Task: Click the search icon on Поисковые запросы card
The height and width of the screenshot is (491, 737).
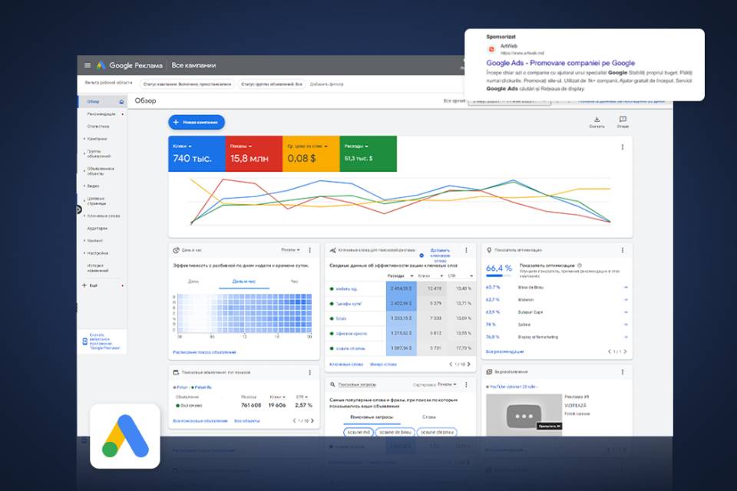Action: (332, 384)
